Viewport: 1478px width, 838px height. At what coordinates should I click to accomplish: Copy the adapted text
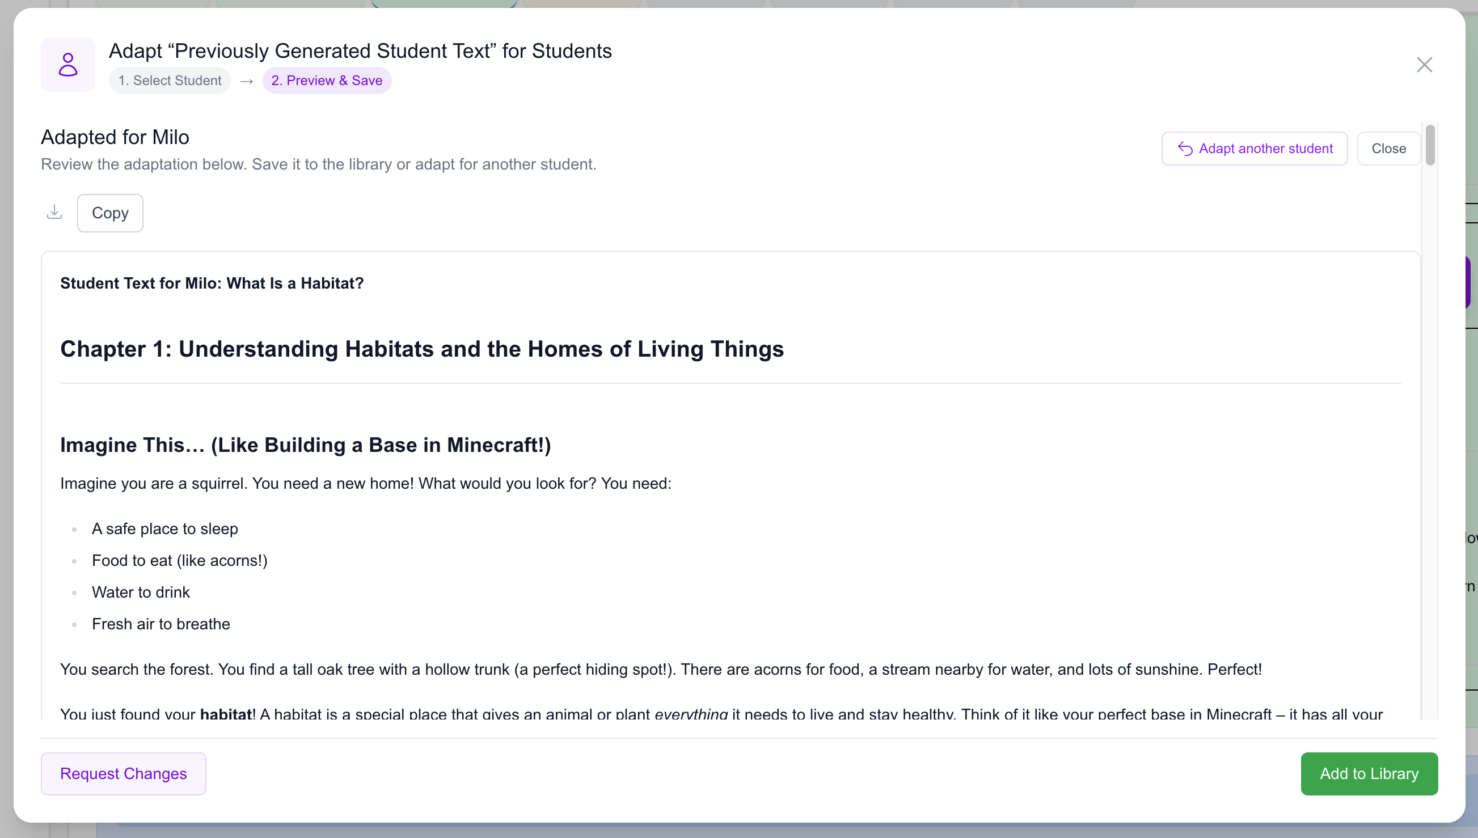click(x=110, y=213)
